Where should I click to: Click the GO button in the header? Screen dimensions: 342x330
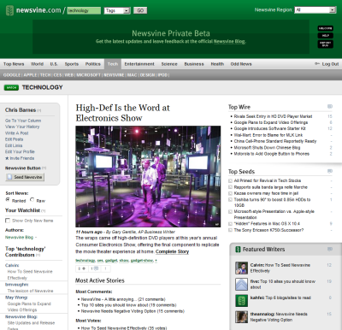pos(140,10)
